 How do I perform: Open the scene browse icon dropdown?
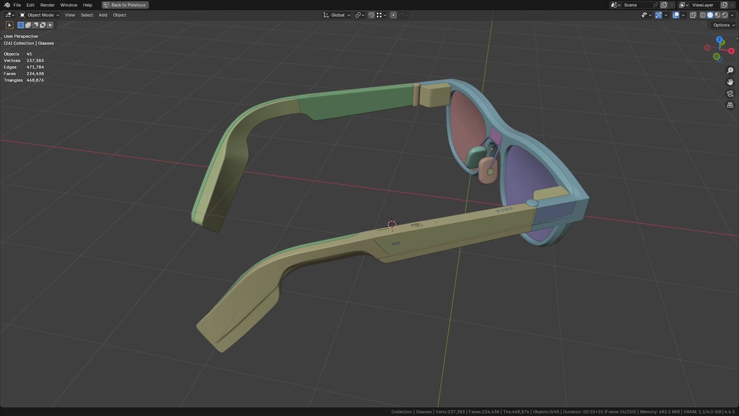click(615, 5)
